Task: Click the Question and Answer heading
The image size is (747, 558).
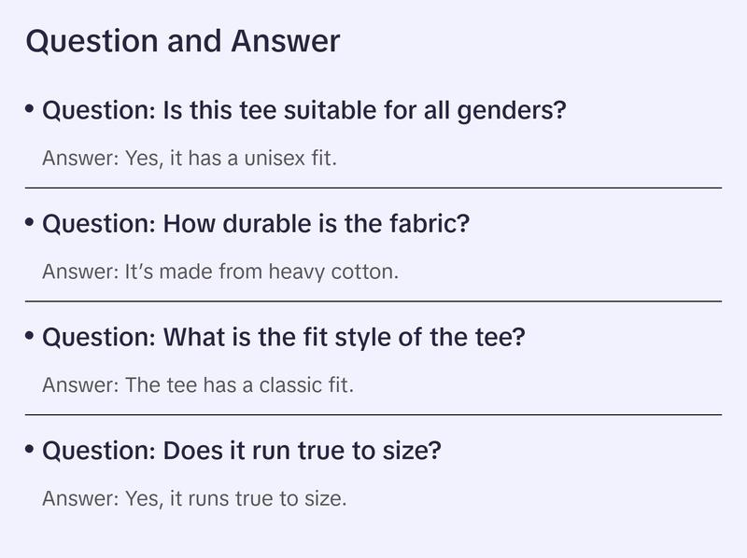Action: (x=183, y=42)
